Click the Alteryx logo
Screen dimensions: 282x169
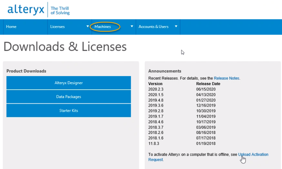(x=26, y=9)
